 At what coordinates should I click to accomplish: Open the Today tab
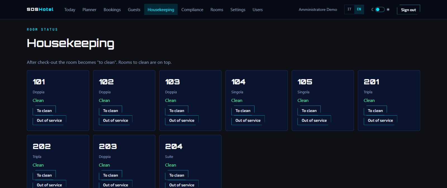(70, 9)
